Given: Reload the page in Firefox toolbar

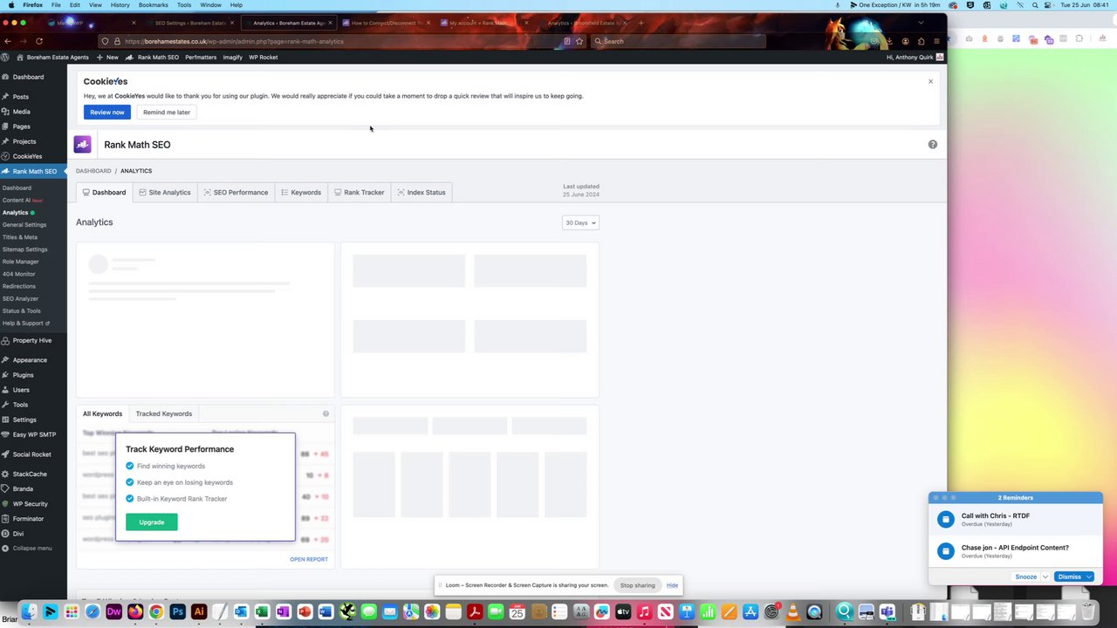Looking at the screenshot, I should click(39, 41).
